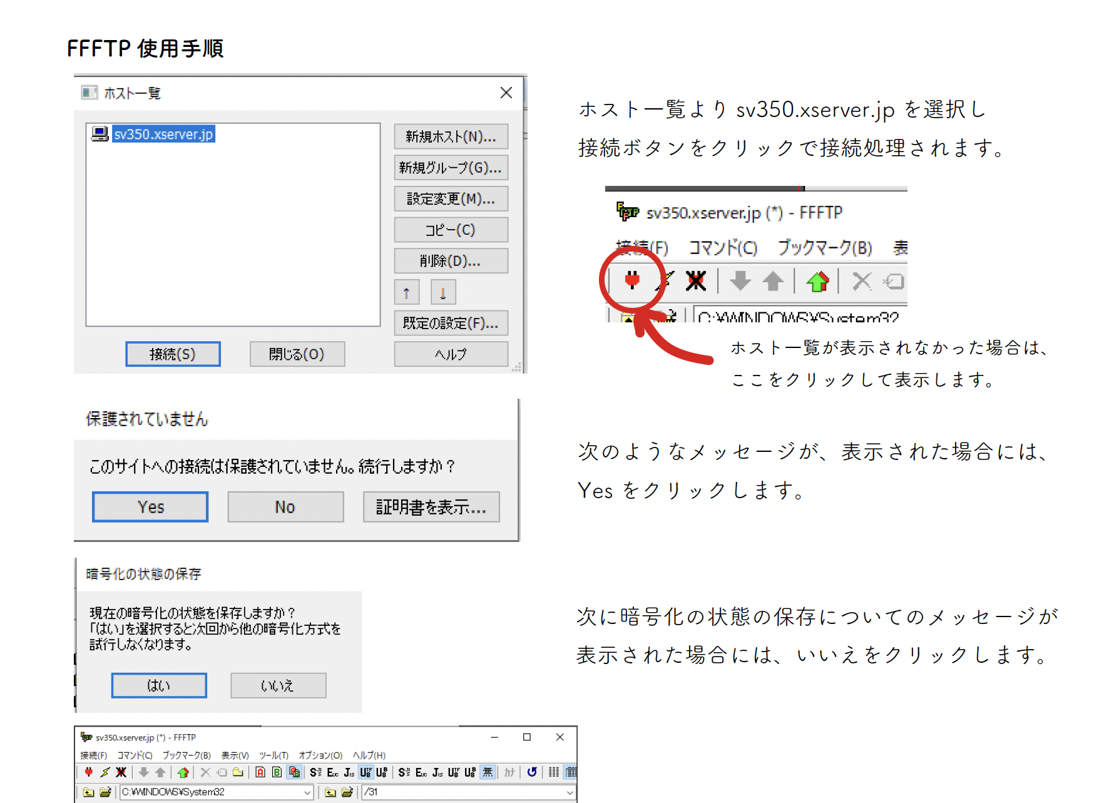Enable ASCII transfer mode (red A icon)
The image size is (1114, 803).
[x=260, y=772]
